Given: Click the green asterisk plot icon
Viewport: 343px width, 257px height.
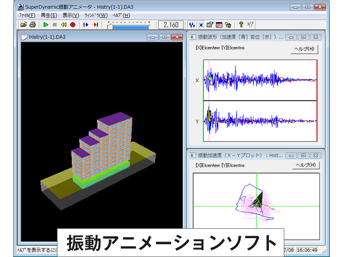Looking at the screenshot, I should (x=201, y=25).
